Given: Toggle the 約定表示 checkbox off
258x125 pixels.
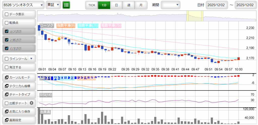Looking at the screenshot, I should 7,48.
